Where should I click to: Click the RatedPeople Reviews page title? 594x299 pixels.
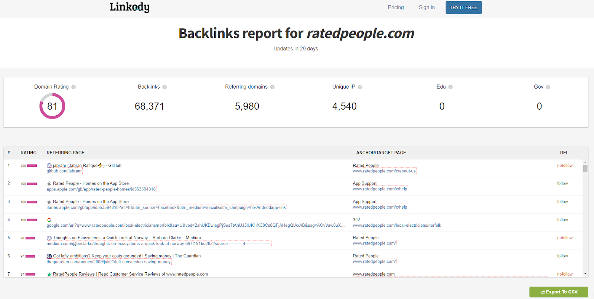(130, 274)
